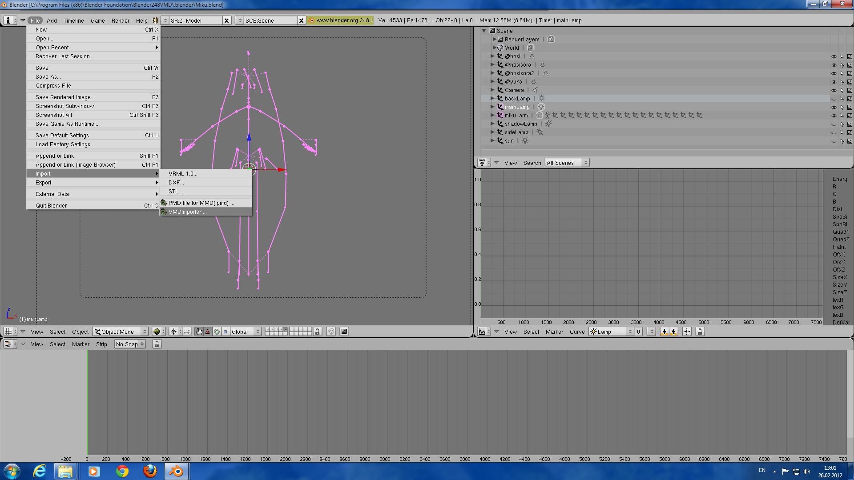Click the IPO zoom border crosshair icon
The width and height of the screenshot is (854, 480).
click(x=687, y=332)
